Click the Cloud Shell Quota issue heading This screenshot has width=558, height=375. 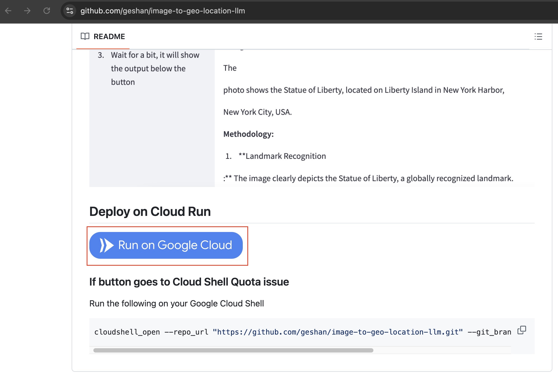(189, 282)
